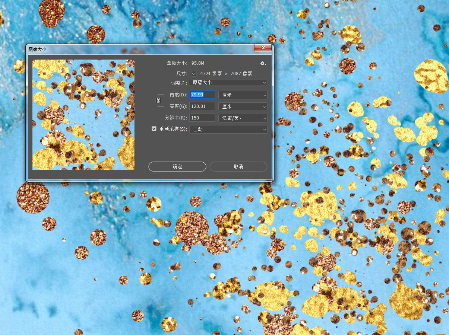Open the 尺寸 dimension units dropdown
Image resolution: width=449 pixels, height=335 pixels.
[x=194, y=73]
